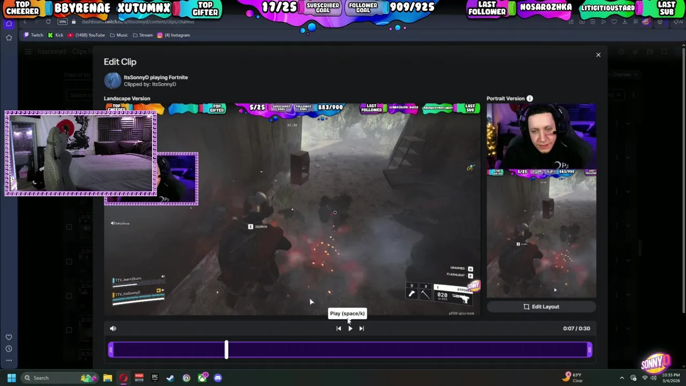This screenshot has width=686, height=386.
Task: Jump to clip end with next button
Action: (361, 328)
